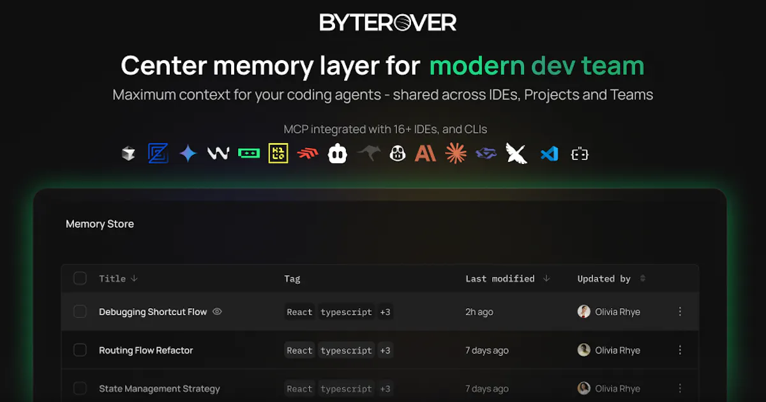This screenshot has width=766, height=402.
Task: Click the Updated by header label
Action: click(x=604, y=278)
